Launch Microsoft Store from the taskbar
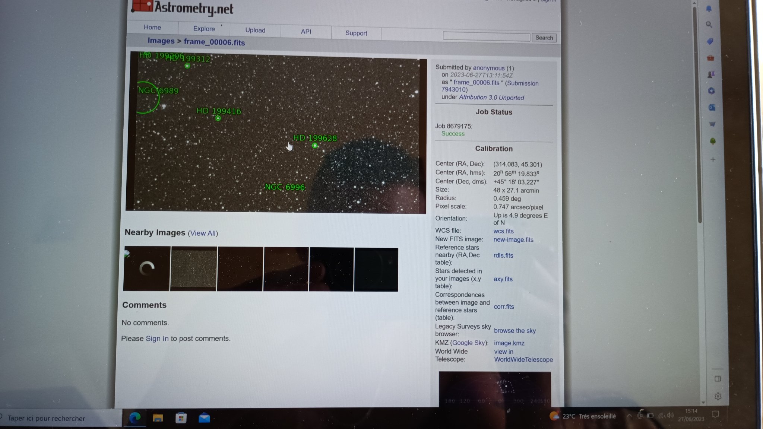 (181, 418)
